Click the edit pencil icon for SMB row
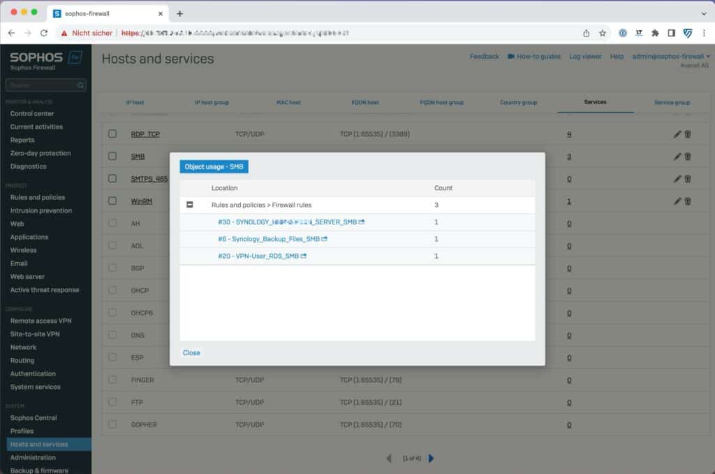The height and width of the screenshot is (474, 715). (x=677, y=157)
